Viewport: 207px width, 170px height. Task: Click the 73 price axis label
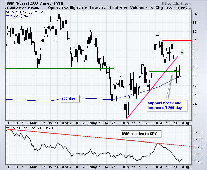point(195,114)
